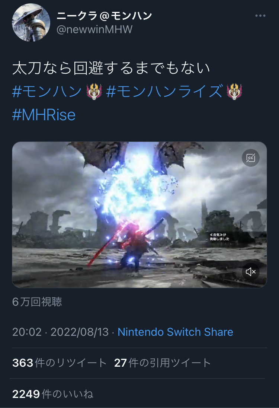Open display name ニークラ@モンハン
Image resolution: width=279 pixels, height=408 pixels.
(104, 16)
